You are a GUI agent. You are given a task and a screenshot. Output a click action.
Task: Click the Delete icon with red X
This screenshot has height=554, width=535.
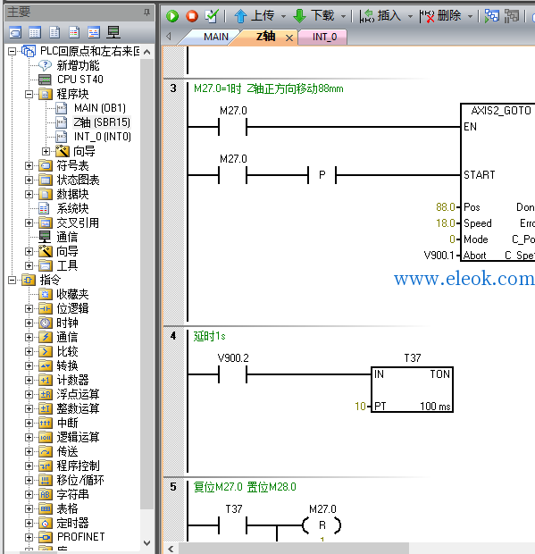tap(427, 16)
